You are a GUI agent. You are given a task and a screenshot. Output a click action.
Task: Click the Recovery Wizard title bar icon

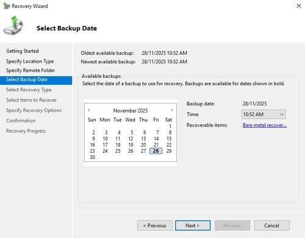click(x=6, y=6)
